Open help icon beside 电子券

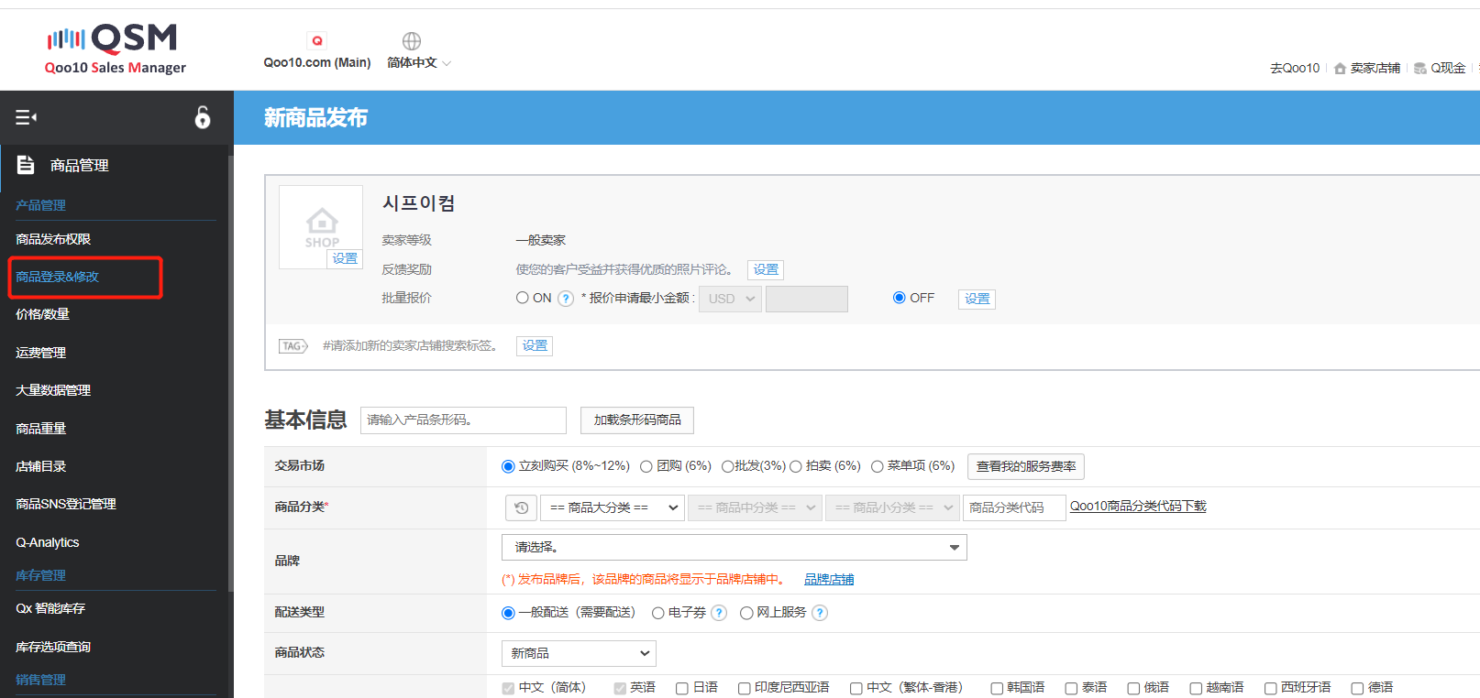coord(719,613)
